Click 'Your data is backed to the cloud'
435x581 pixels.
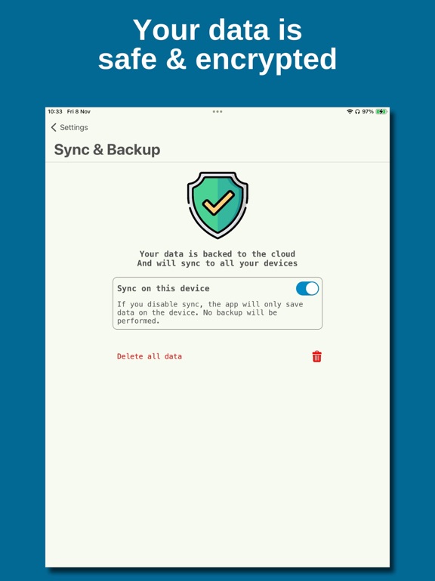(x=217, y=254)
